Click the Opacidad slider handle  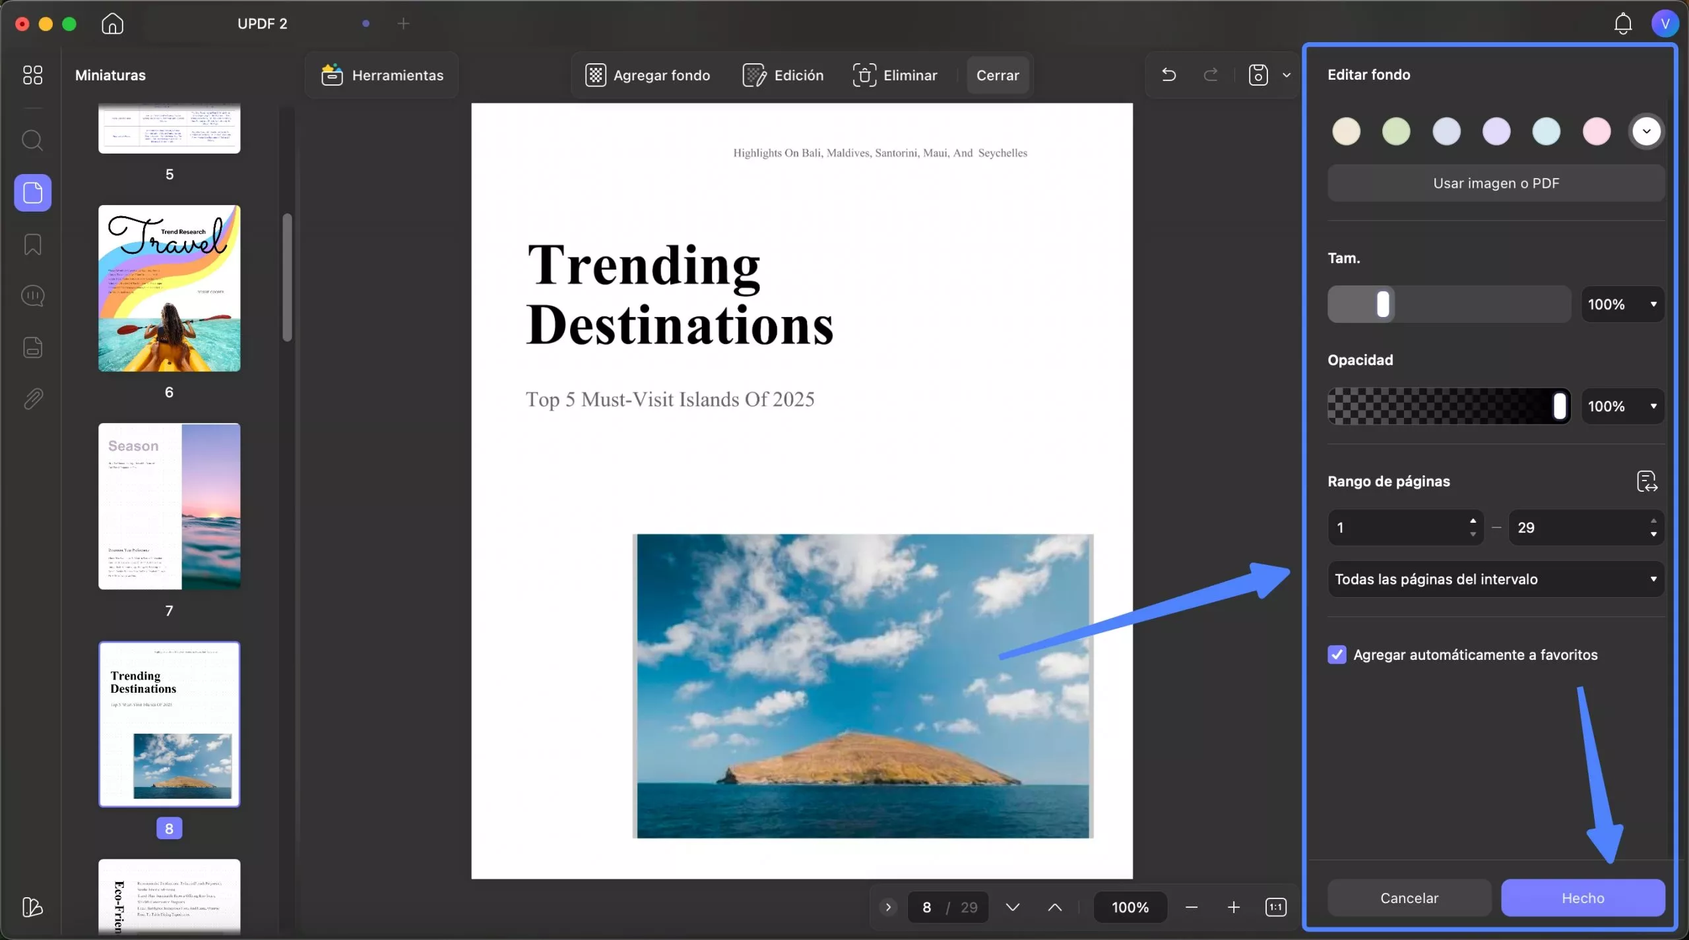1559,406
